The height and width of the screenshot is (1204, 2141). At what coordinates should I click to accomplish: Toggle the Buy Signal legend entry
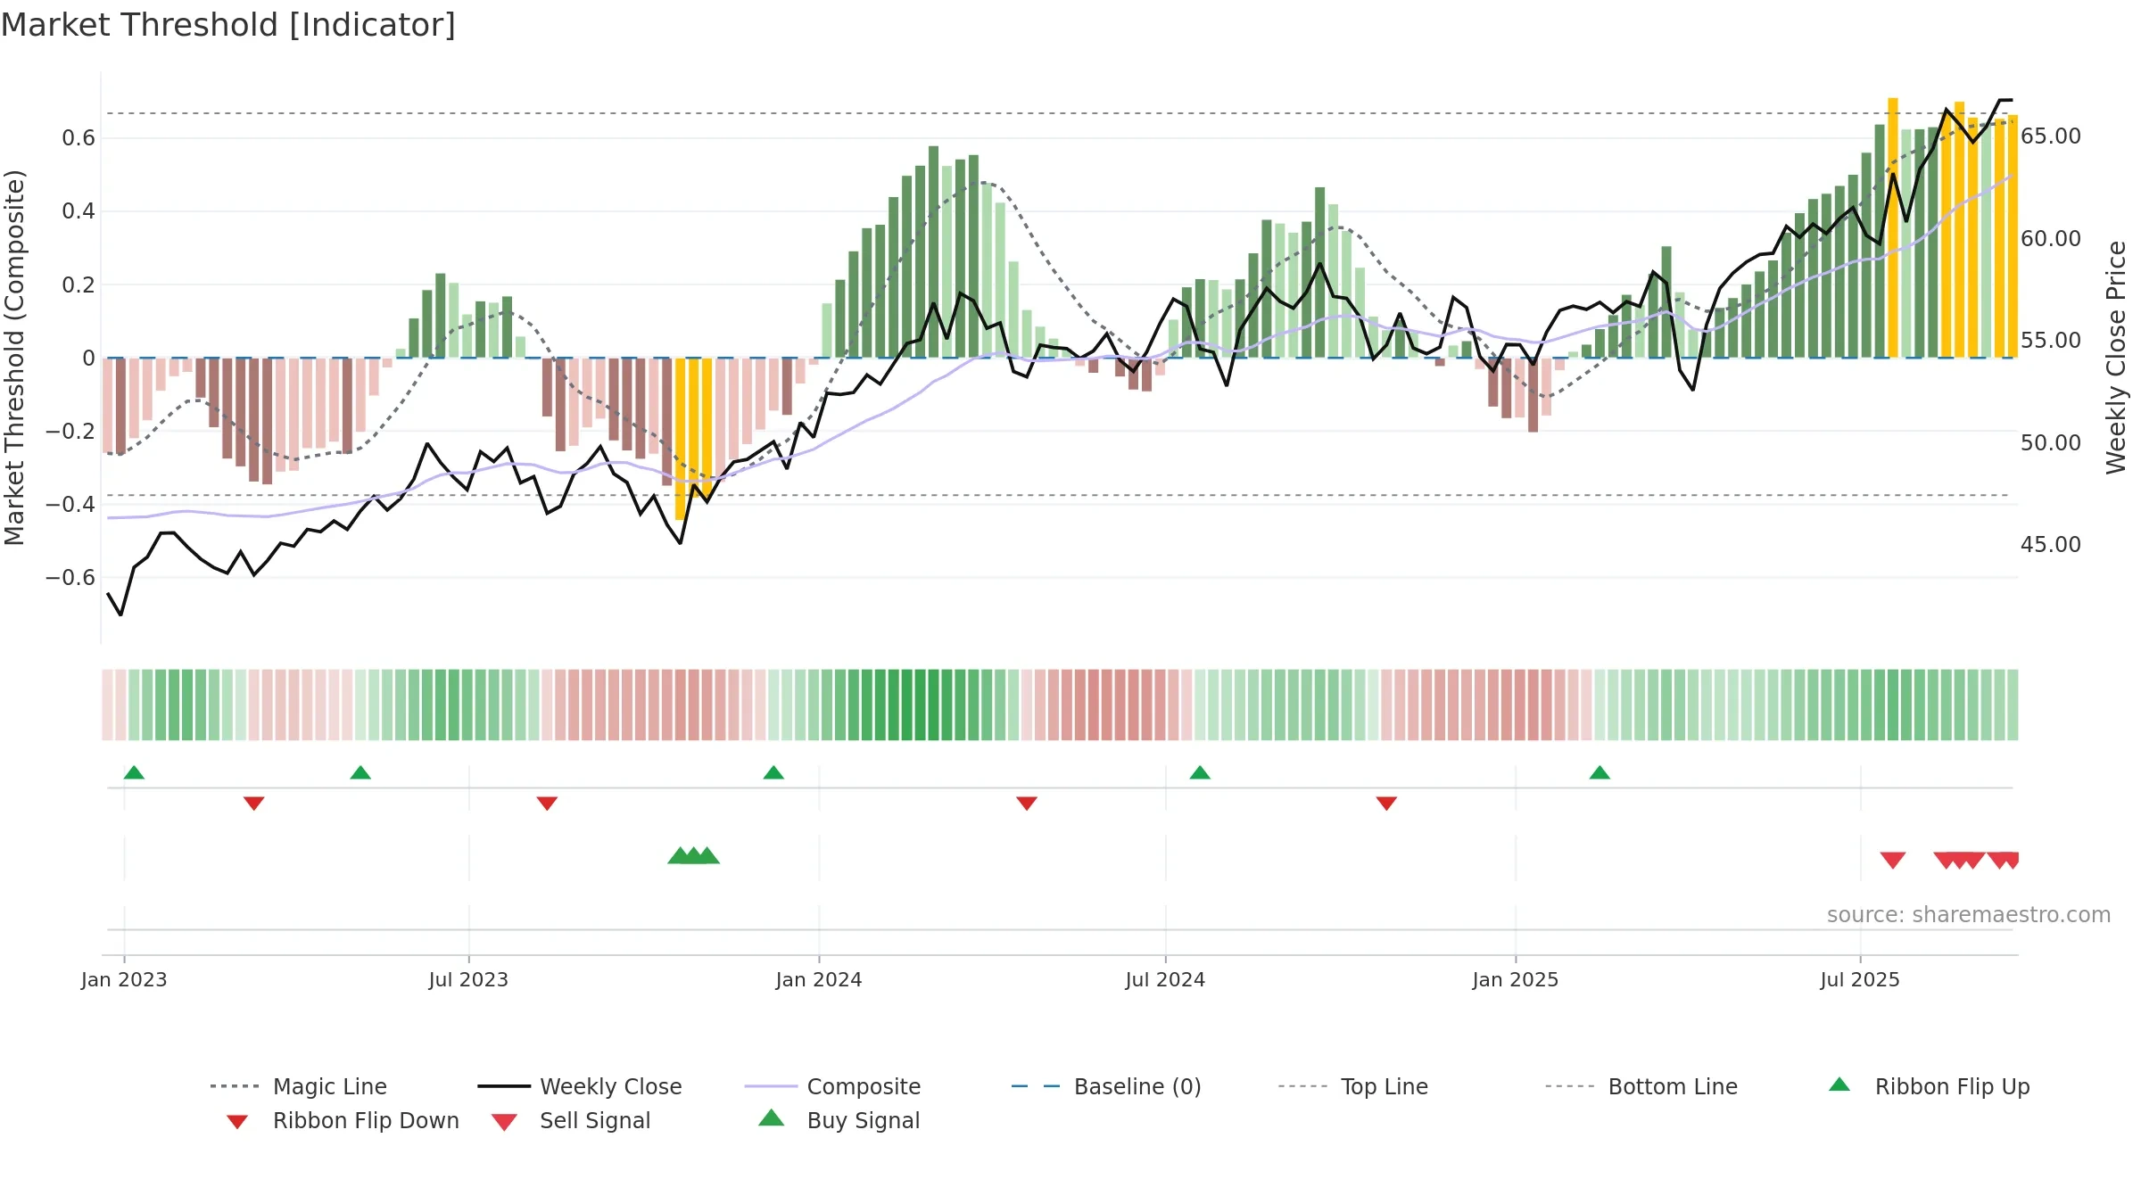pos(839,1120)
